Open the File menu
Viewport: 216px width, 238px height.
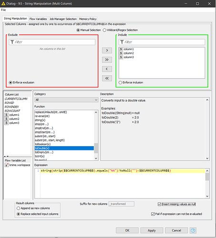3,10
